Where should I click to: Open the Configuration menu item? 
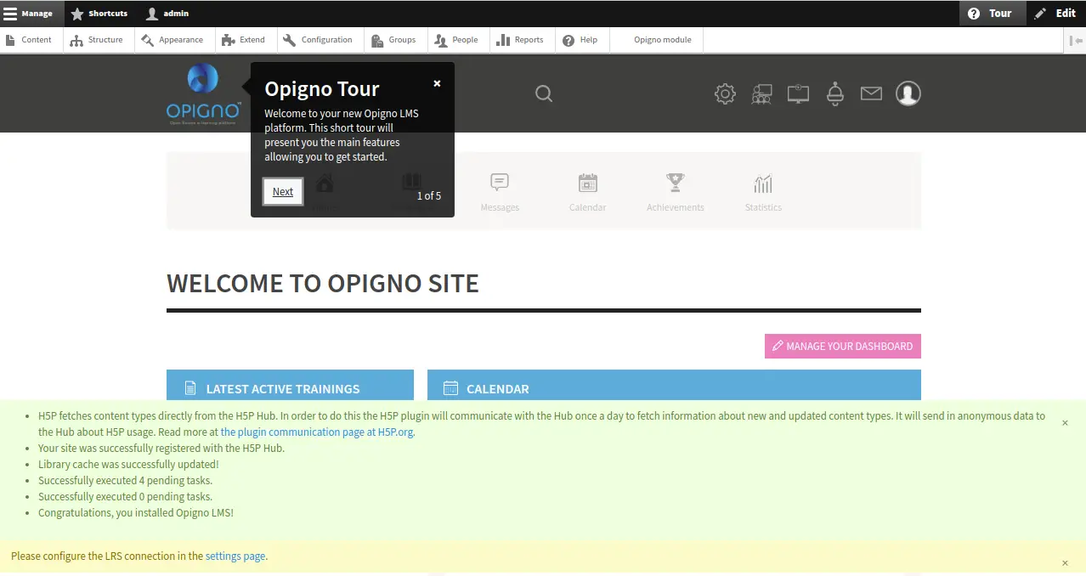point(318,40)
